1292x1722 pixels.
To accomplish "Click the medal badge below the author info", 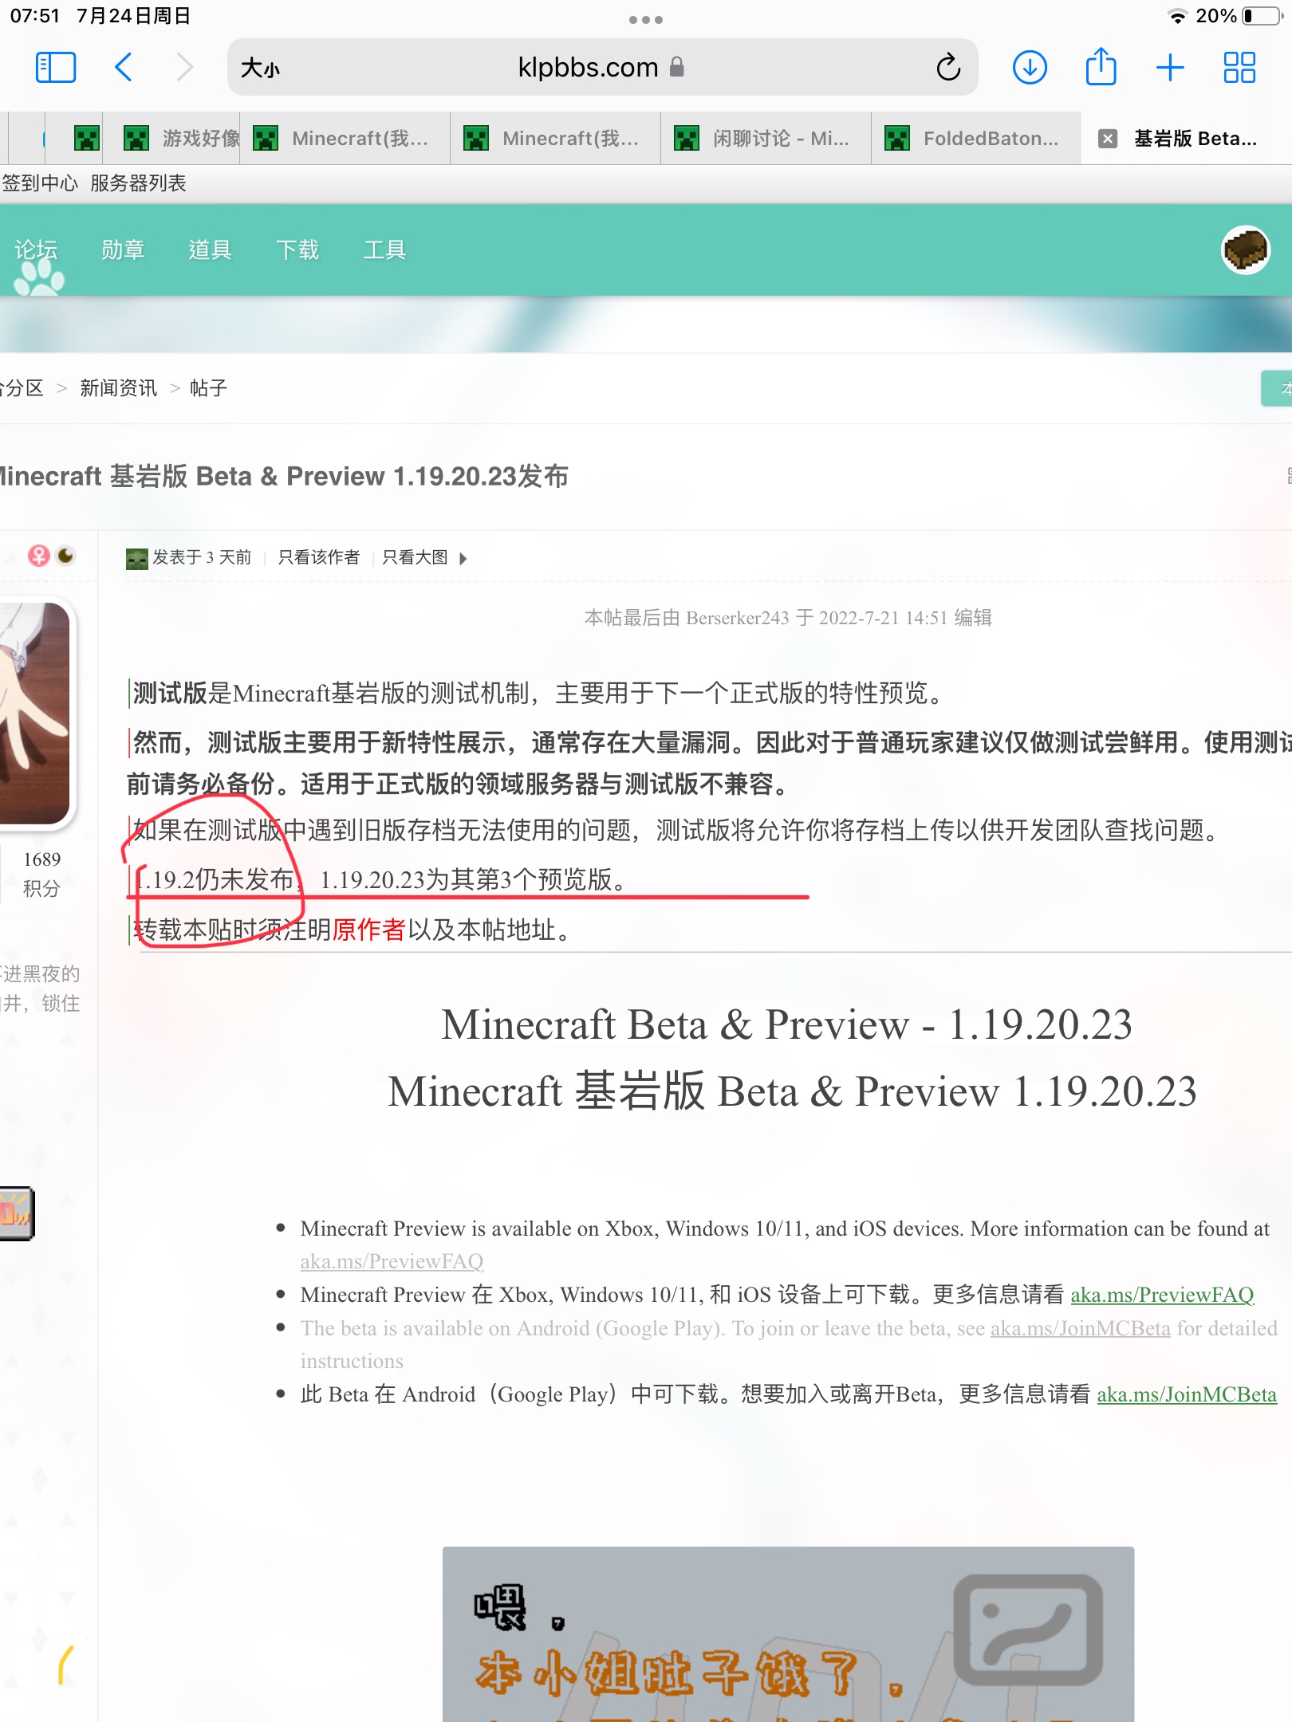I will [x=17, y=1213].
